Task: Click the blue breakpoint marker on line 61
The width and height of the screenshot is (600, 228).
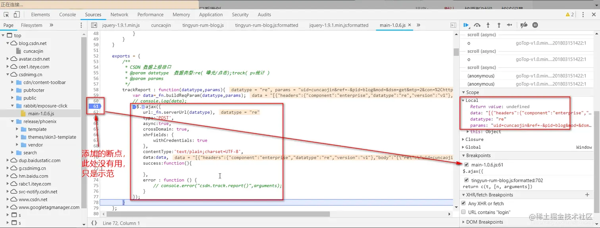Action: coord(94,106)
